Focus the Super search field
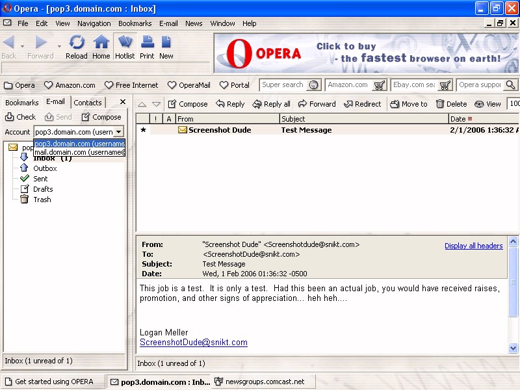Image resolution: width=520 pixels, height=390 pixels. pyautogui.click(x=283, y=85)
